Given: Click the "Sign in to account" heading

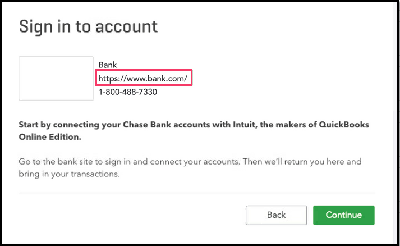Looking at the screenshot, I should pyautogui.click(x=89, y=26).
